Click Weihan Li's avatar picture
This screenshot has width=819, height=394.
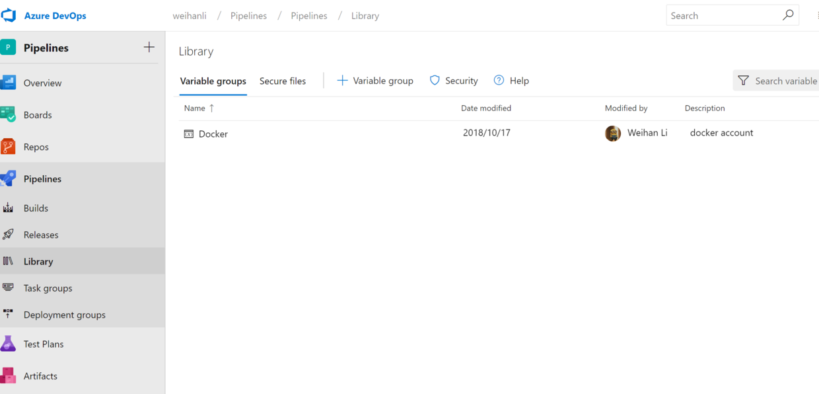613,134
